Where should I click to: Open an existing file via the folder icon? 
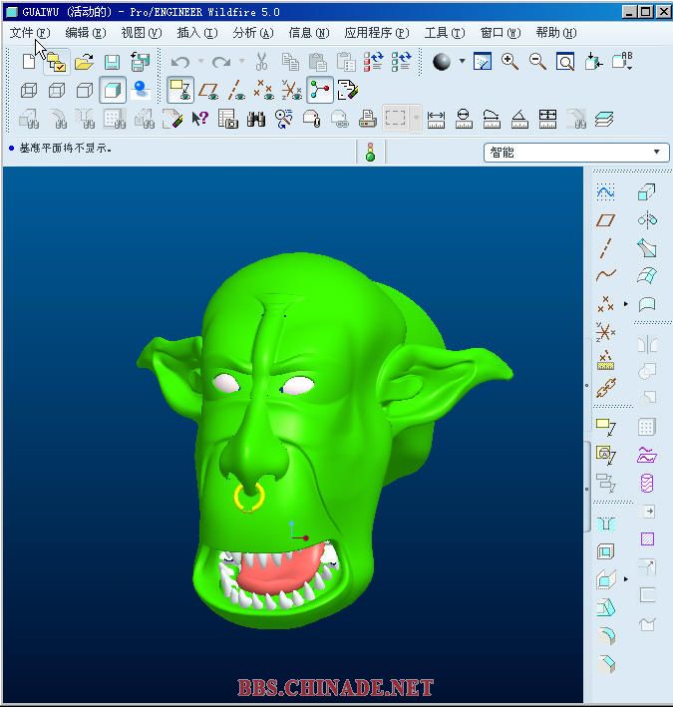coord(84,61)
